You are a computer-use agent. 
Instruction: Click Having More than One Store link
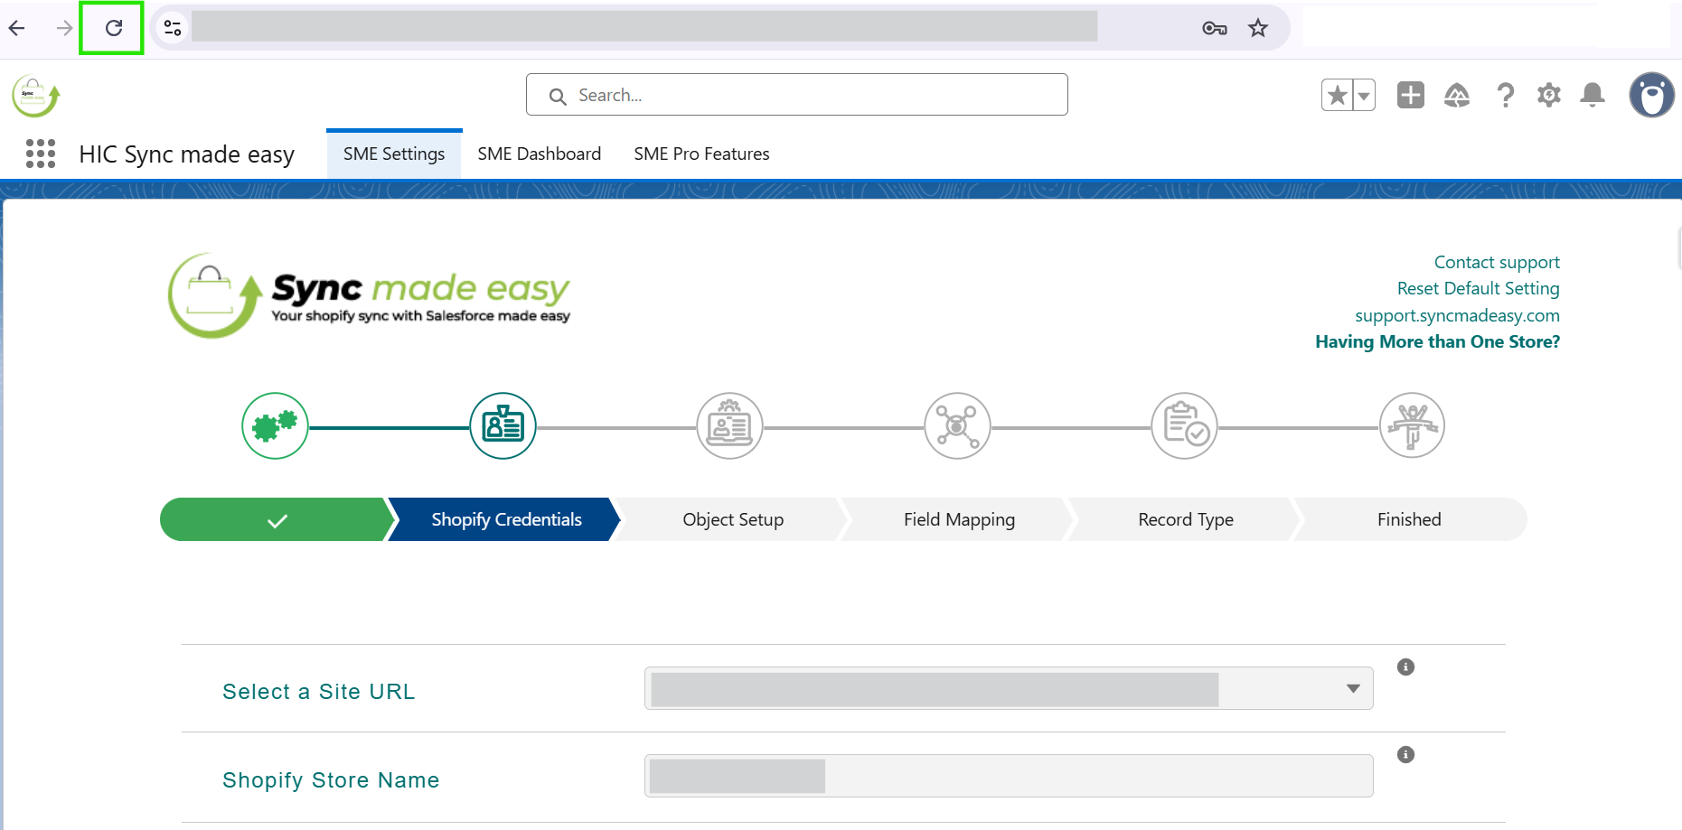coord(1437,341)
